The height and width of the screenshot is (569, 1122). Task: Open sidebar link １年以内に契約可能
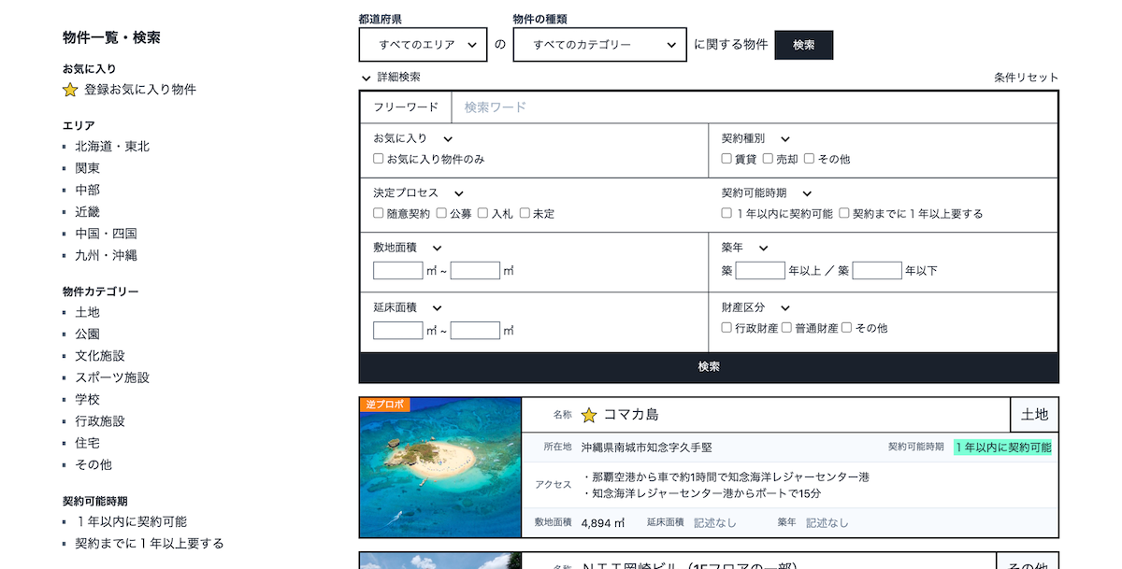(x=131, y=521)
